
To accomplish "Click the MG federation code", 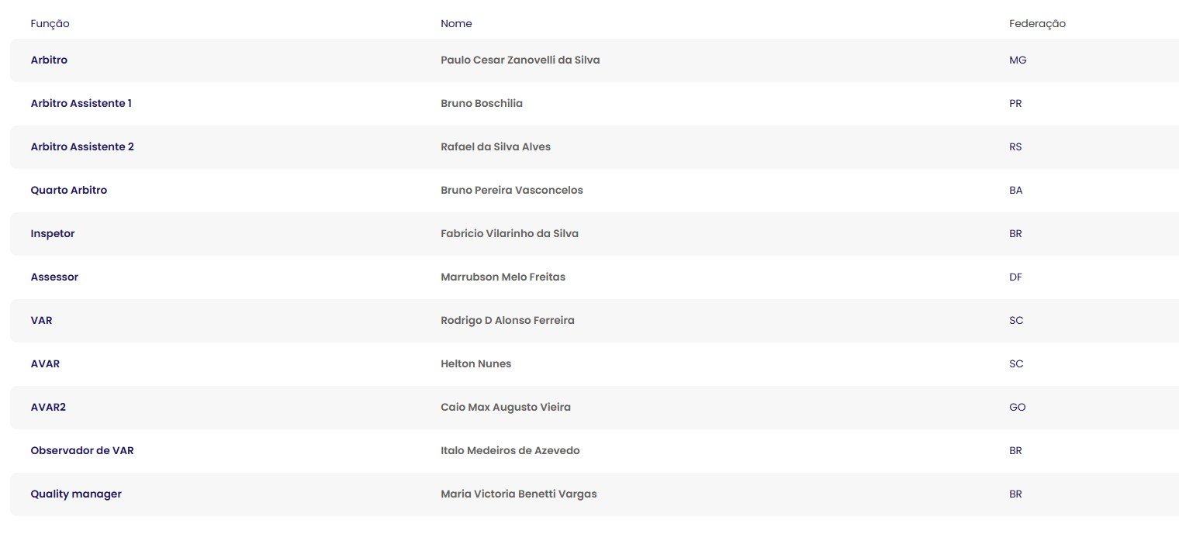I will [1018, 60].
